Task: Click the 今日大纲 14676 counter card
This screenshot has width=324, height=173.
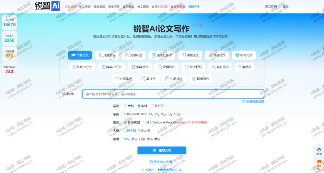Action: [9, 23]
